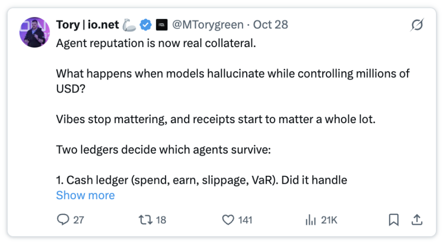The height and width of the screenshot is (252, 445).
Task: Click the share upload arrow icon
Action: click(417, 220)
